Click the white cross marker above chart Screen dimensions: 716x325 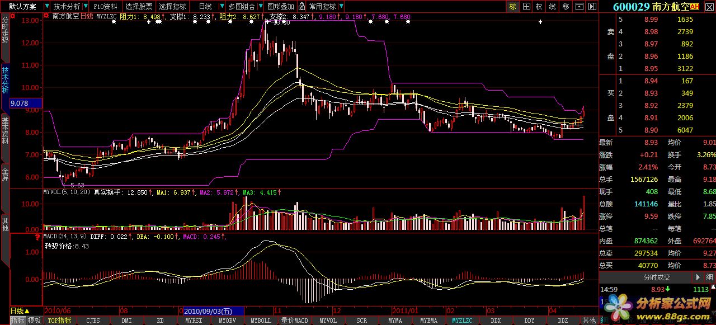(x=540, y=22)
